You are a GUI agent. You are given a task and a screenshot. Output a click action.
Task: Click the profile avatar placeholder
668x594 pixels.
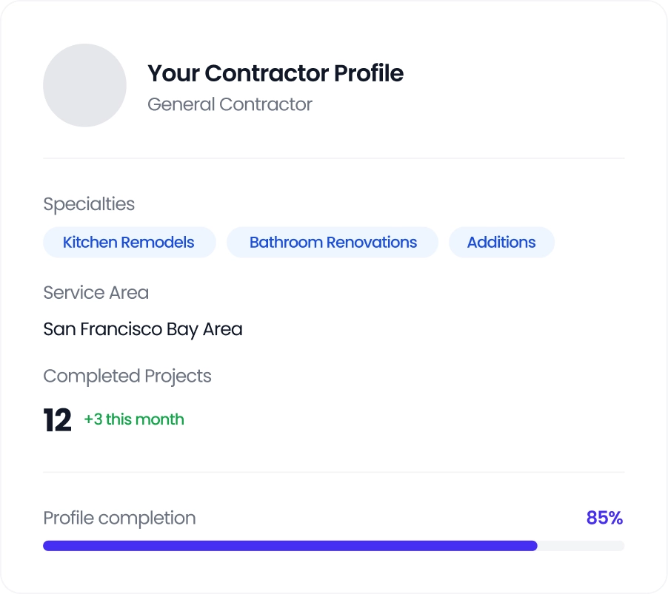84,85
